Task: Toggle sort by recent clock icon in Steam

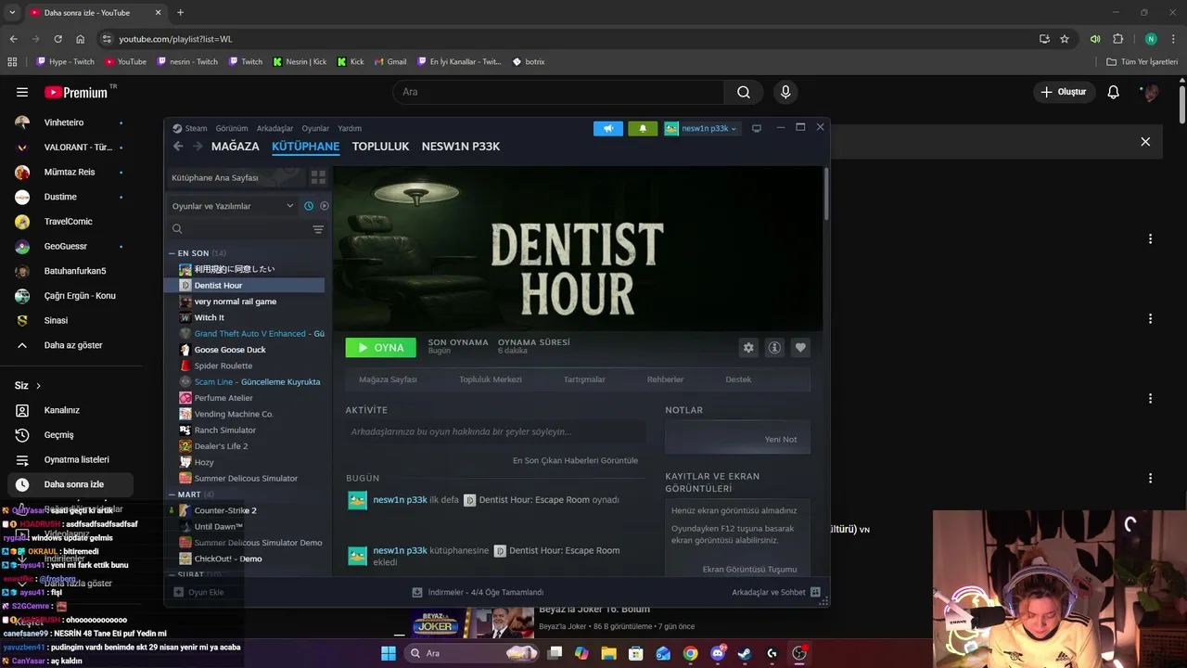Action: (309, 206)
